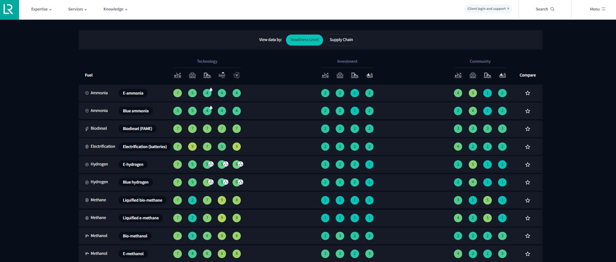616x262 pixels.
Task: Toggle compare star for Liquified bio-methane
Action: coord(527,200)
